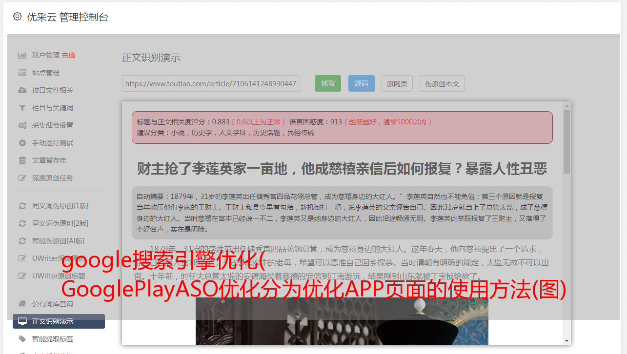Click the toutiao article URL input field
Image resolution: width=627 pixels, height=354 pixels.
[x=211, y=83]
